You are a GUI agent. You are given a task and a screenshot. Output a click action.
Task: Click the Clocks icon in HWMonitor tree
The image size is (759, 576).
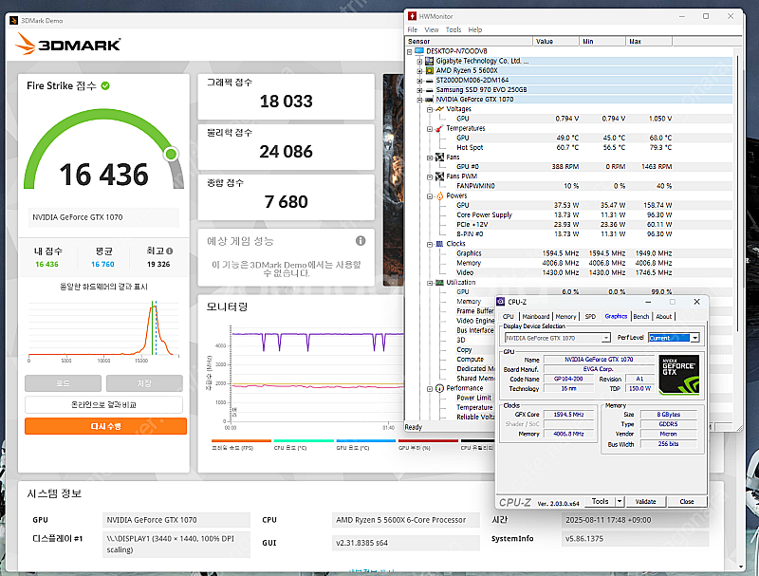point(439,244)
